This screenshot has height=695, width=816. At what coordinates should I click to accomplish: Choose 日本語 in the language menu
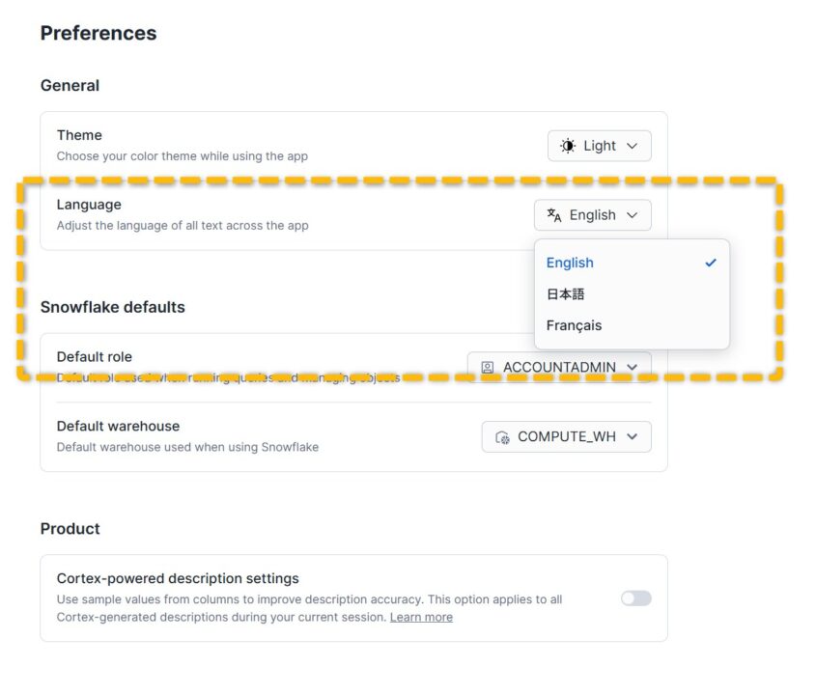click(566, 294)
